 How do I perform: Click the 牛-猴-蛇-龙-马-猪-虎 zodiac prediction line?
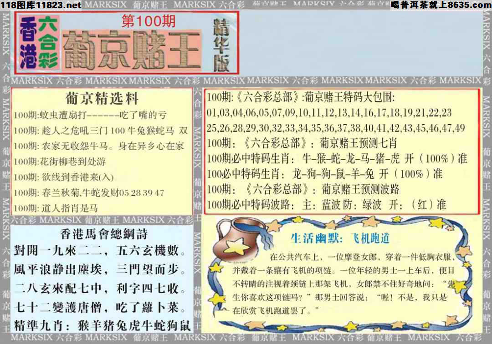[x=337, y=158]
